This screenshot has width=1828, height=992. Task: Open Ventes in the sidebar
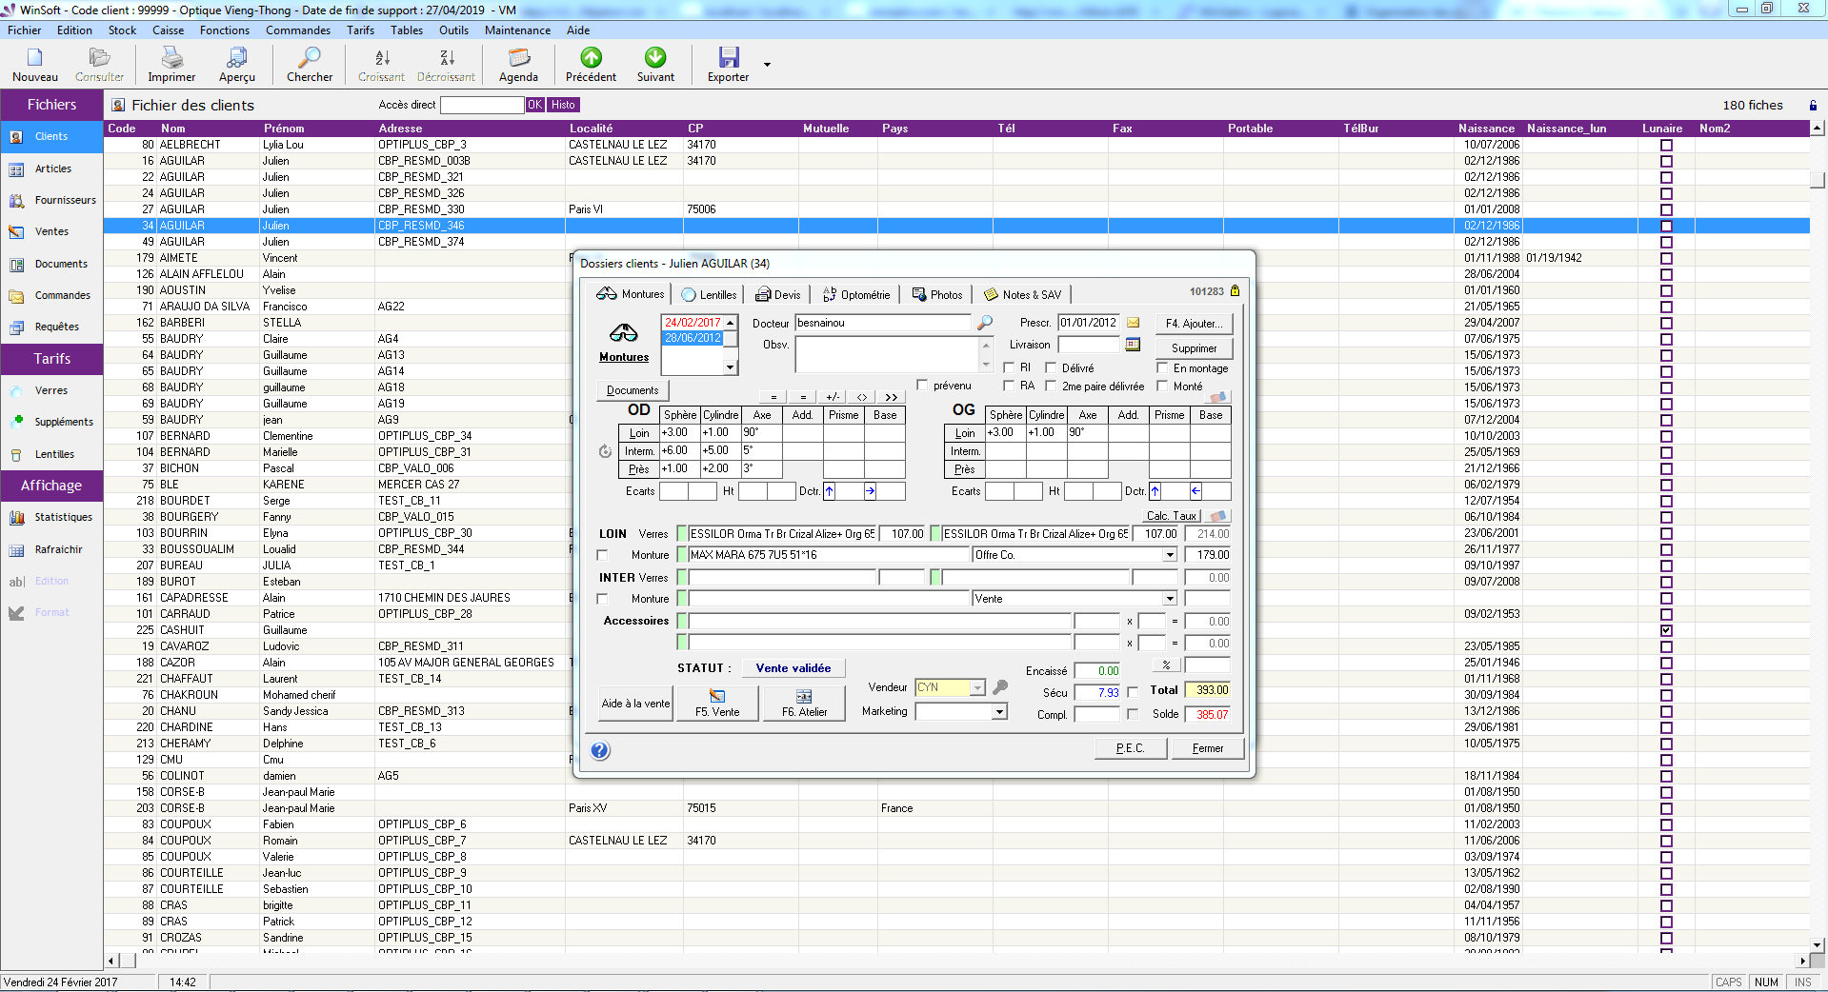pos(52,231)
